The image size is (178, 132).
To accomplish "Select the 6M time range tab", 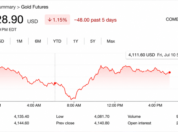I will coord(38,41).
